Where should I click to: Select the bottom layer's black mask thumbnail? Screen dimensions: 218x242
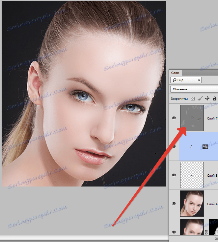coord(213,227)
